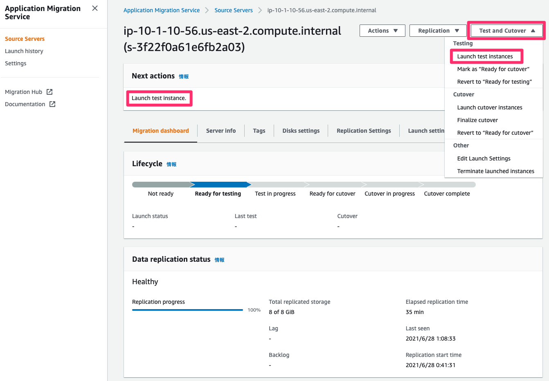The height and width of the screenshot is (381, 549).
Task: Click Ready for cutover lifecycle step
Action: pos(333,194)
